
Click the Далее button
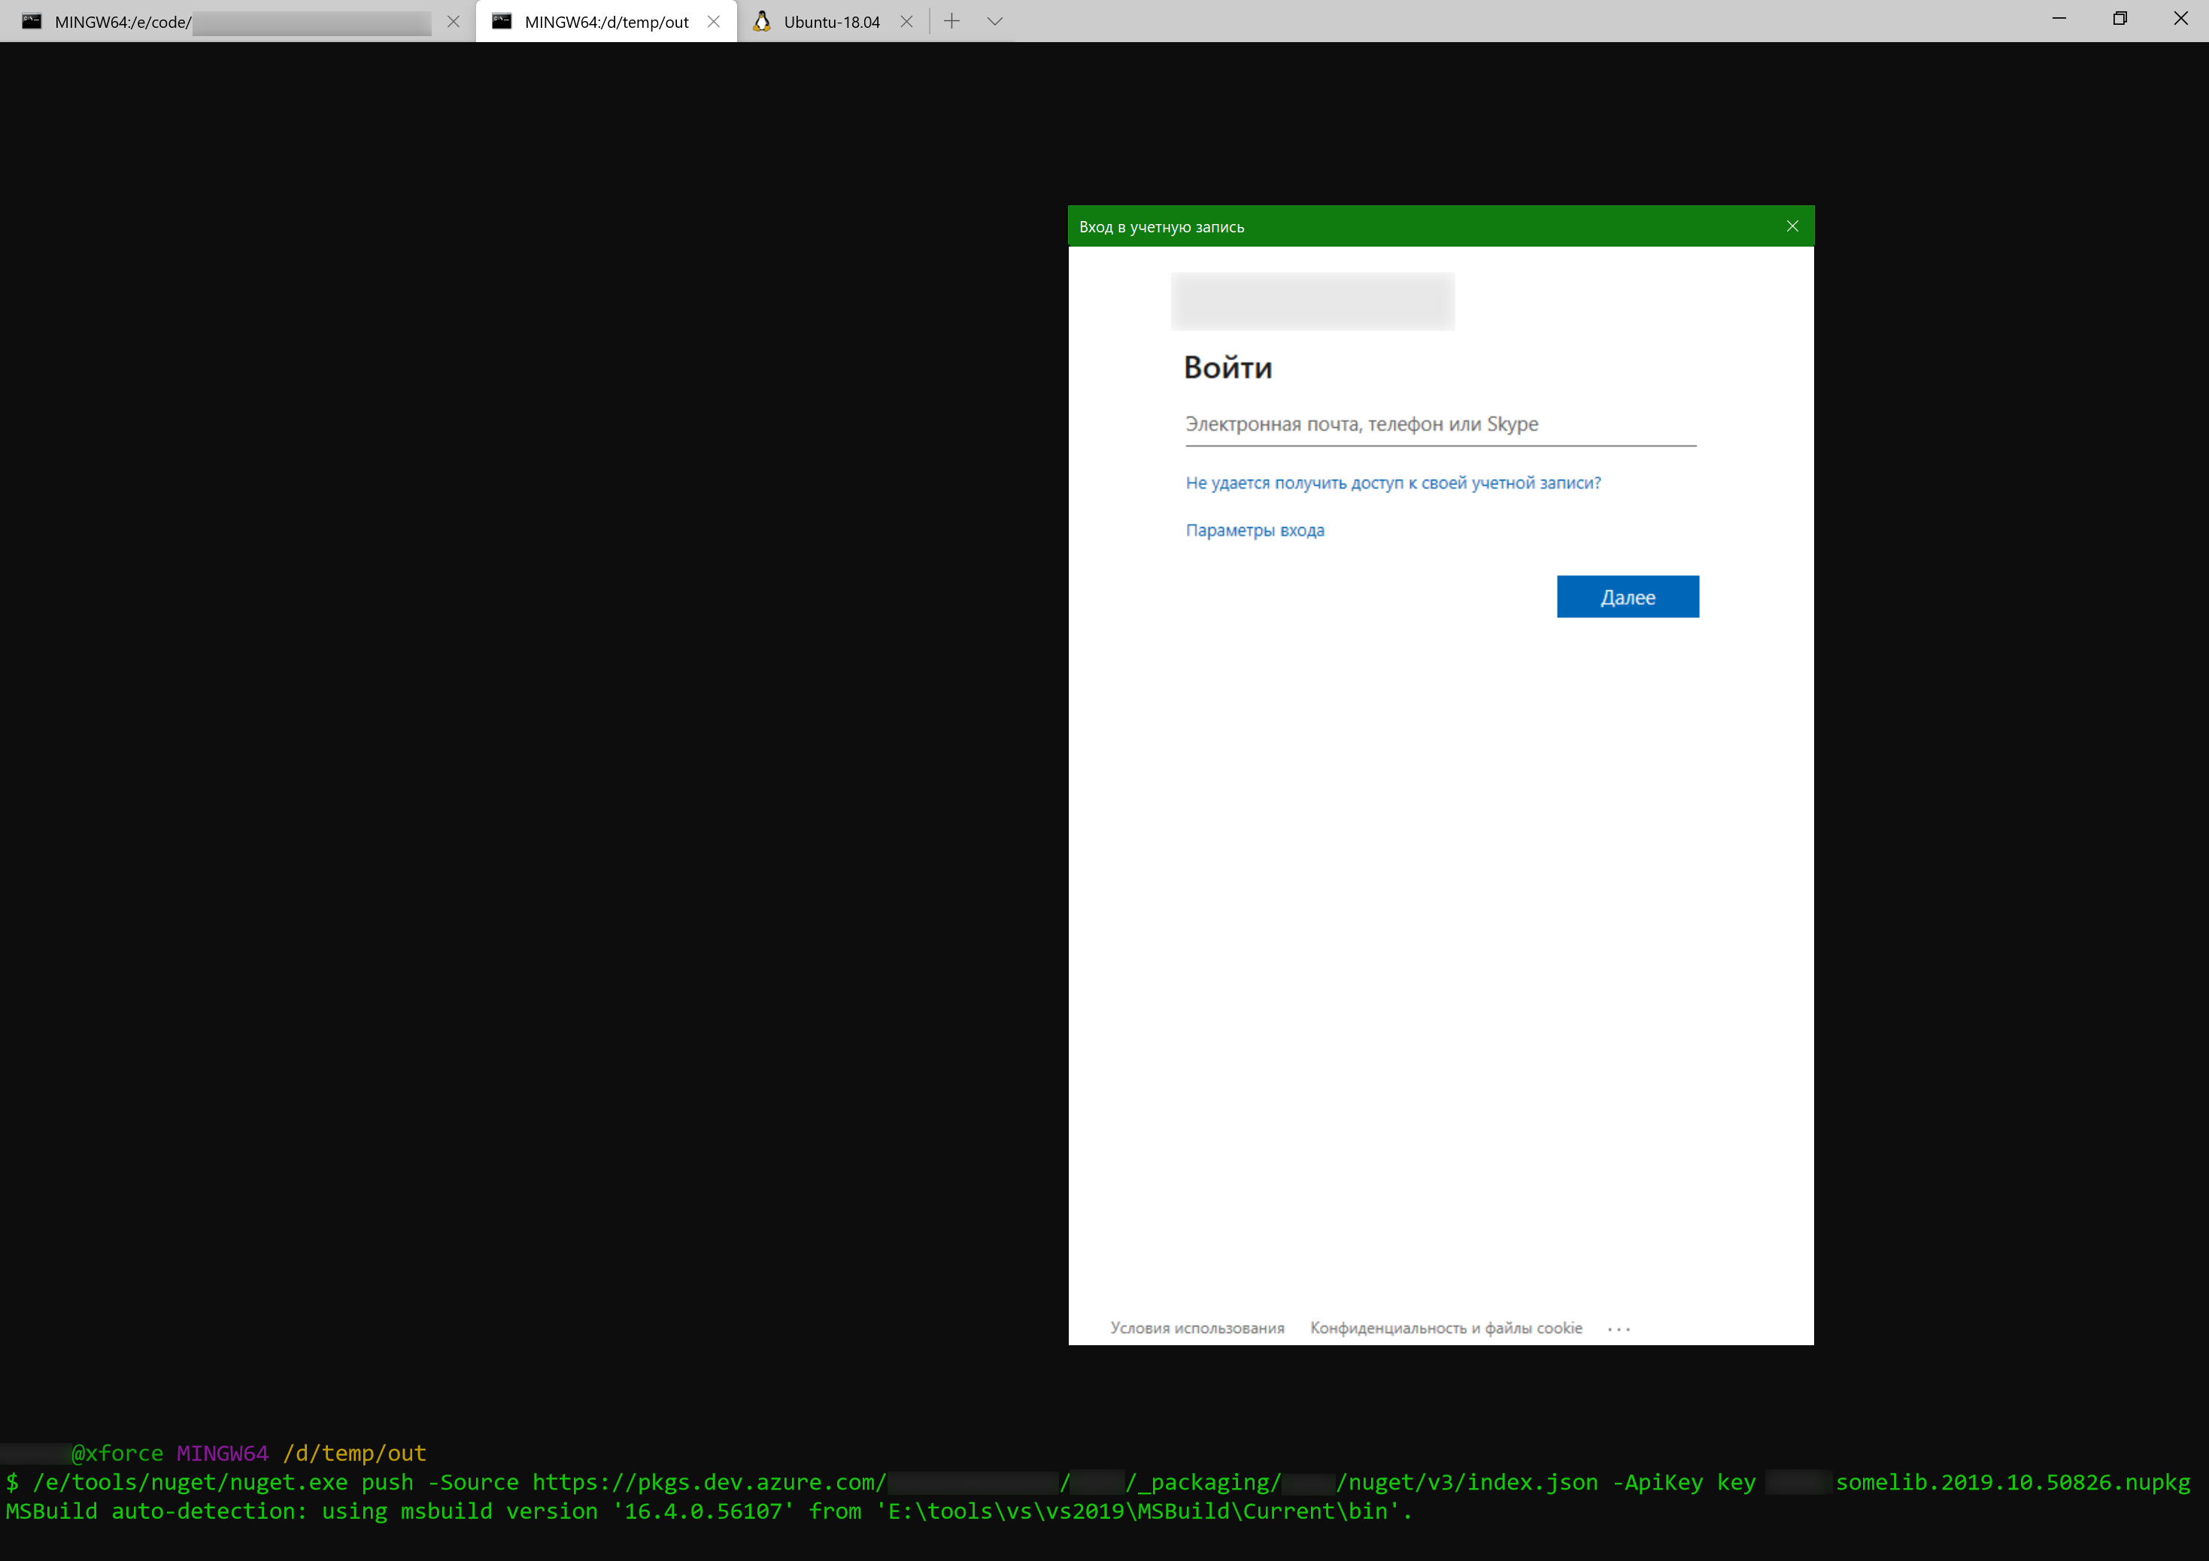click(1628, 597)
